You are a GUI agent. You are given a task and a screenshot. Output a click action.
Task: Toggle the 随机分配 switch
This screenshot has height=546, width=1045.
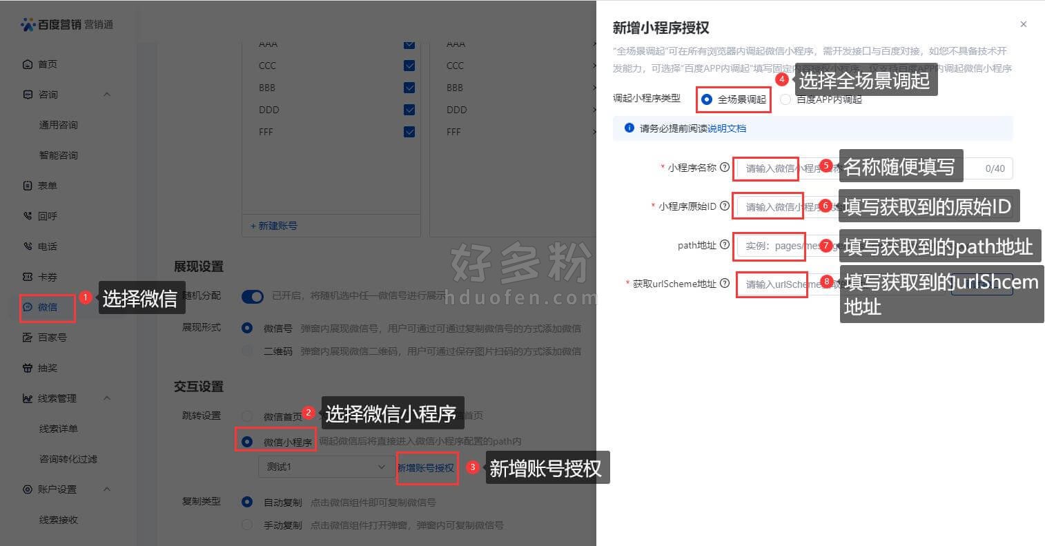(253, 296)
